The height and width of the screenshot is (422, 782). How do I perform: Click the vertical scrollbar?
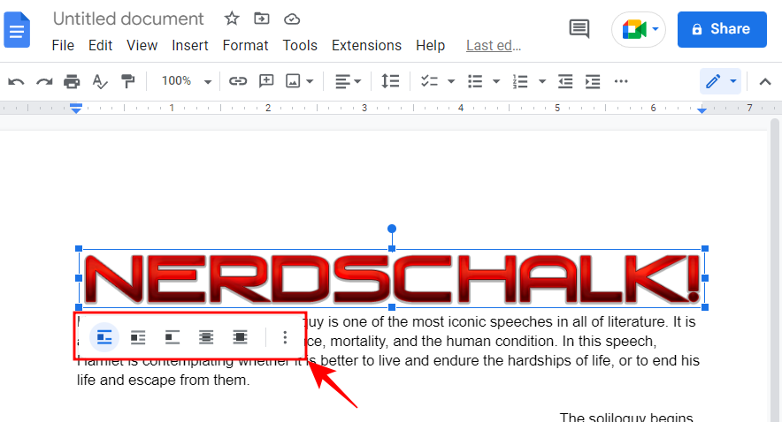pyautogui.click(x=775, y=270)
